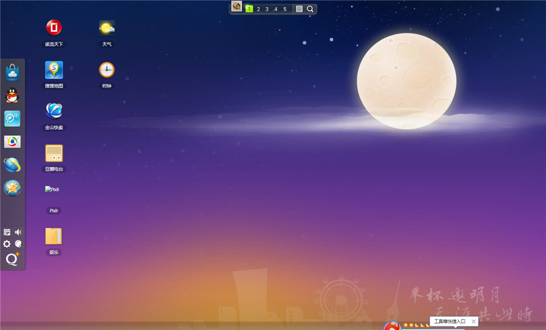The height and width of the screenshot is (330, 546).
Task: Open system settings gear in dock
Action: click(x=7, y=244)
